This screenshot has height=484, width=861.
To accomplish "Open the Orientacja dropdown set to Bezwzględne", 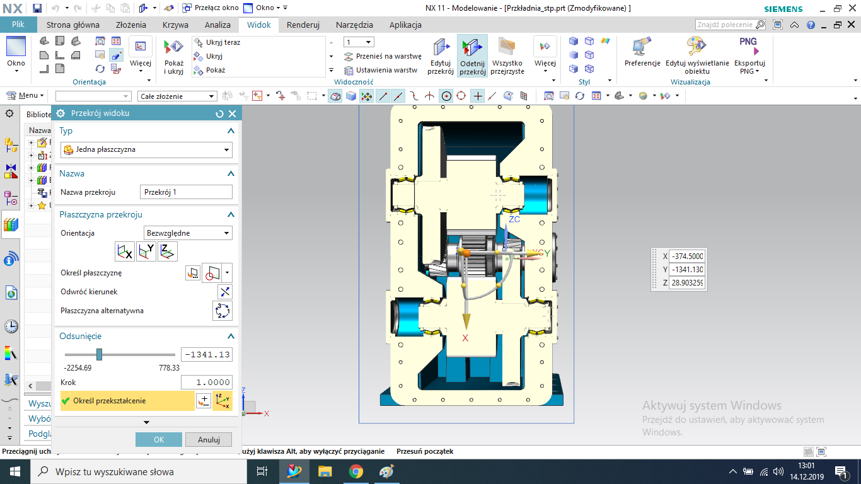I will (188, 233).
